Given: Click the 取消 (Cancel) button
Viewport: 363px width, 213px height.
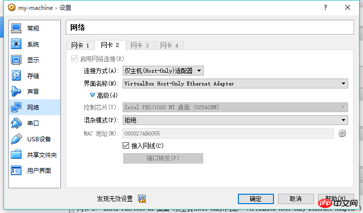Looking at the screenshot, I should coord(296,199).
